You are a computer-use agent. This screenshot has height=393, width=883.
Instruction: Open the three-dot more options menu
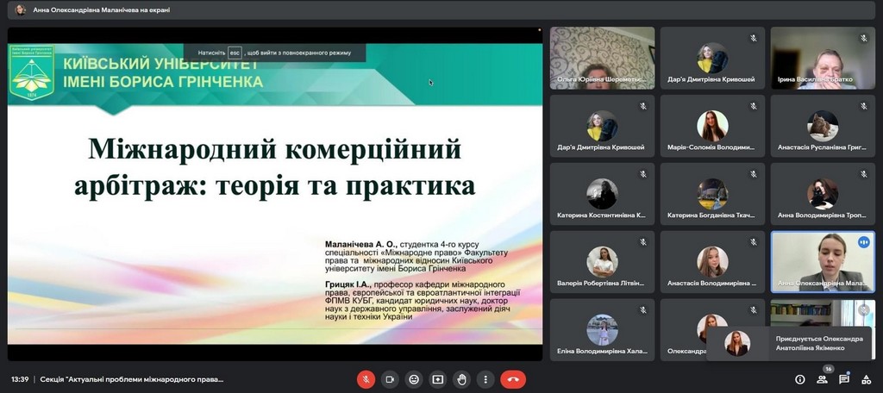(486, 379)
